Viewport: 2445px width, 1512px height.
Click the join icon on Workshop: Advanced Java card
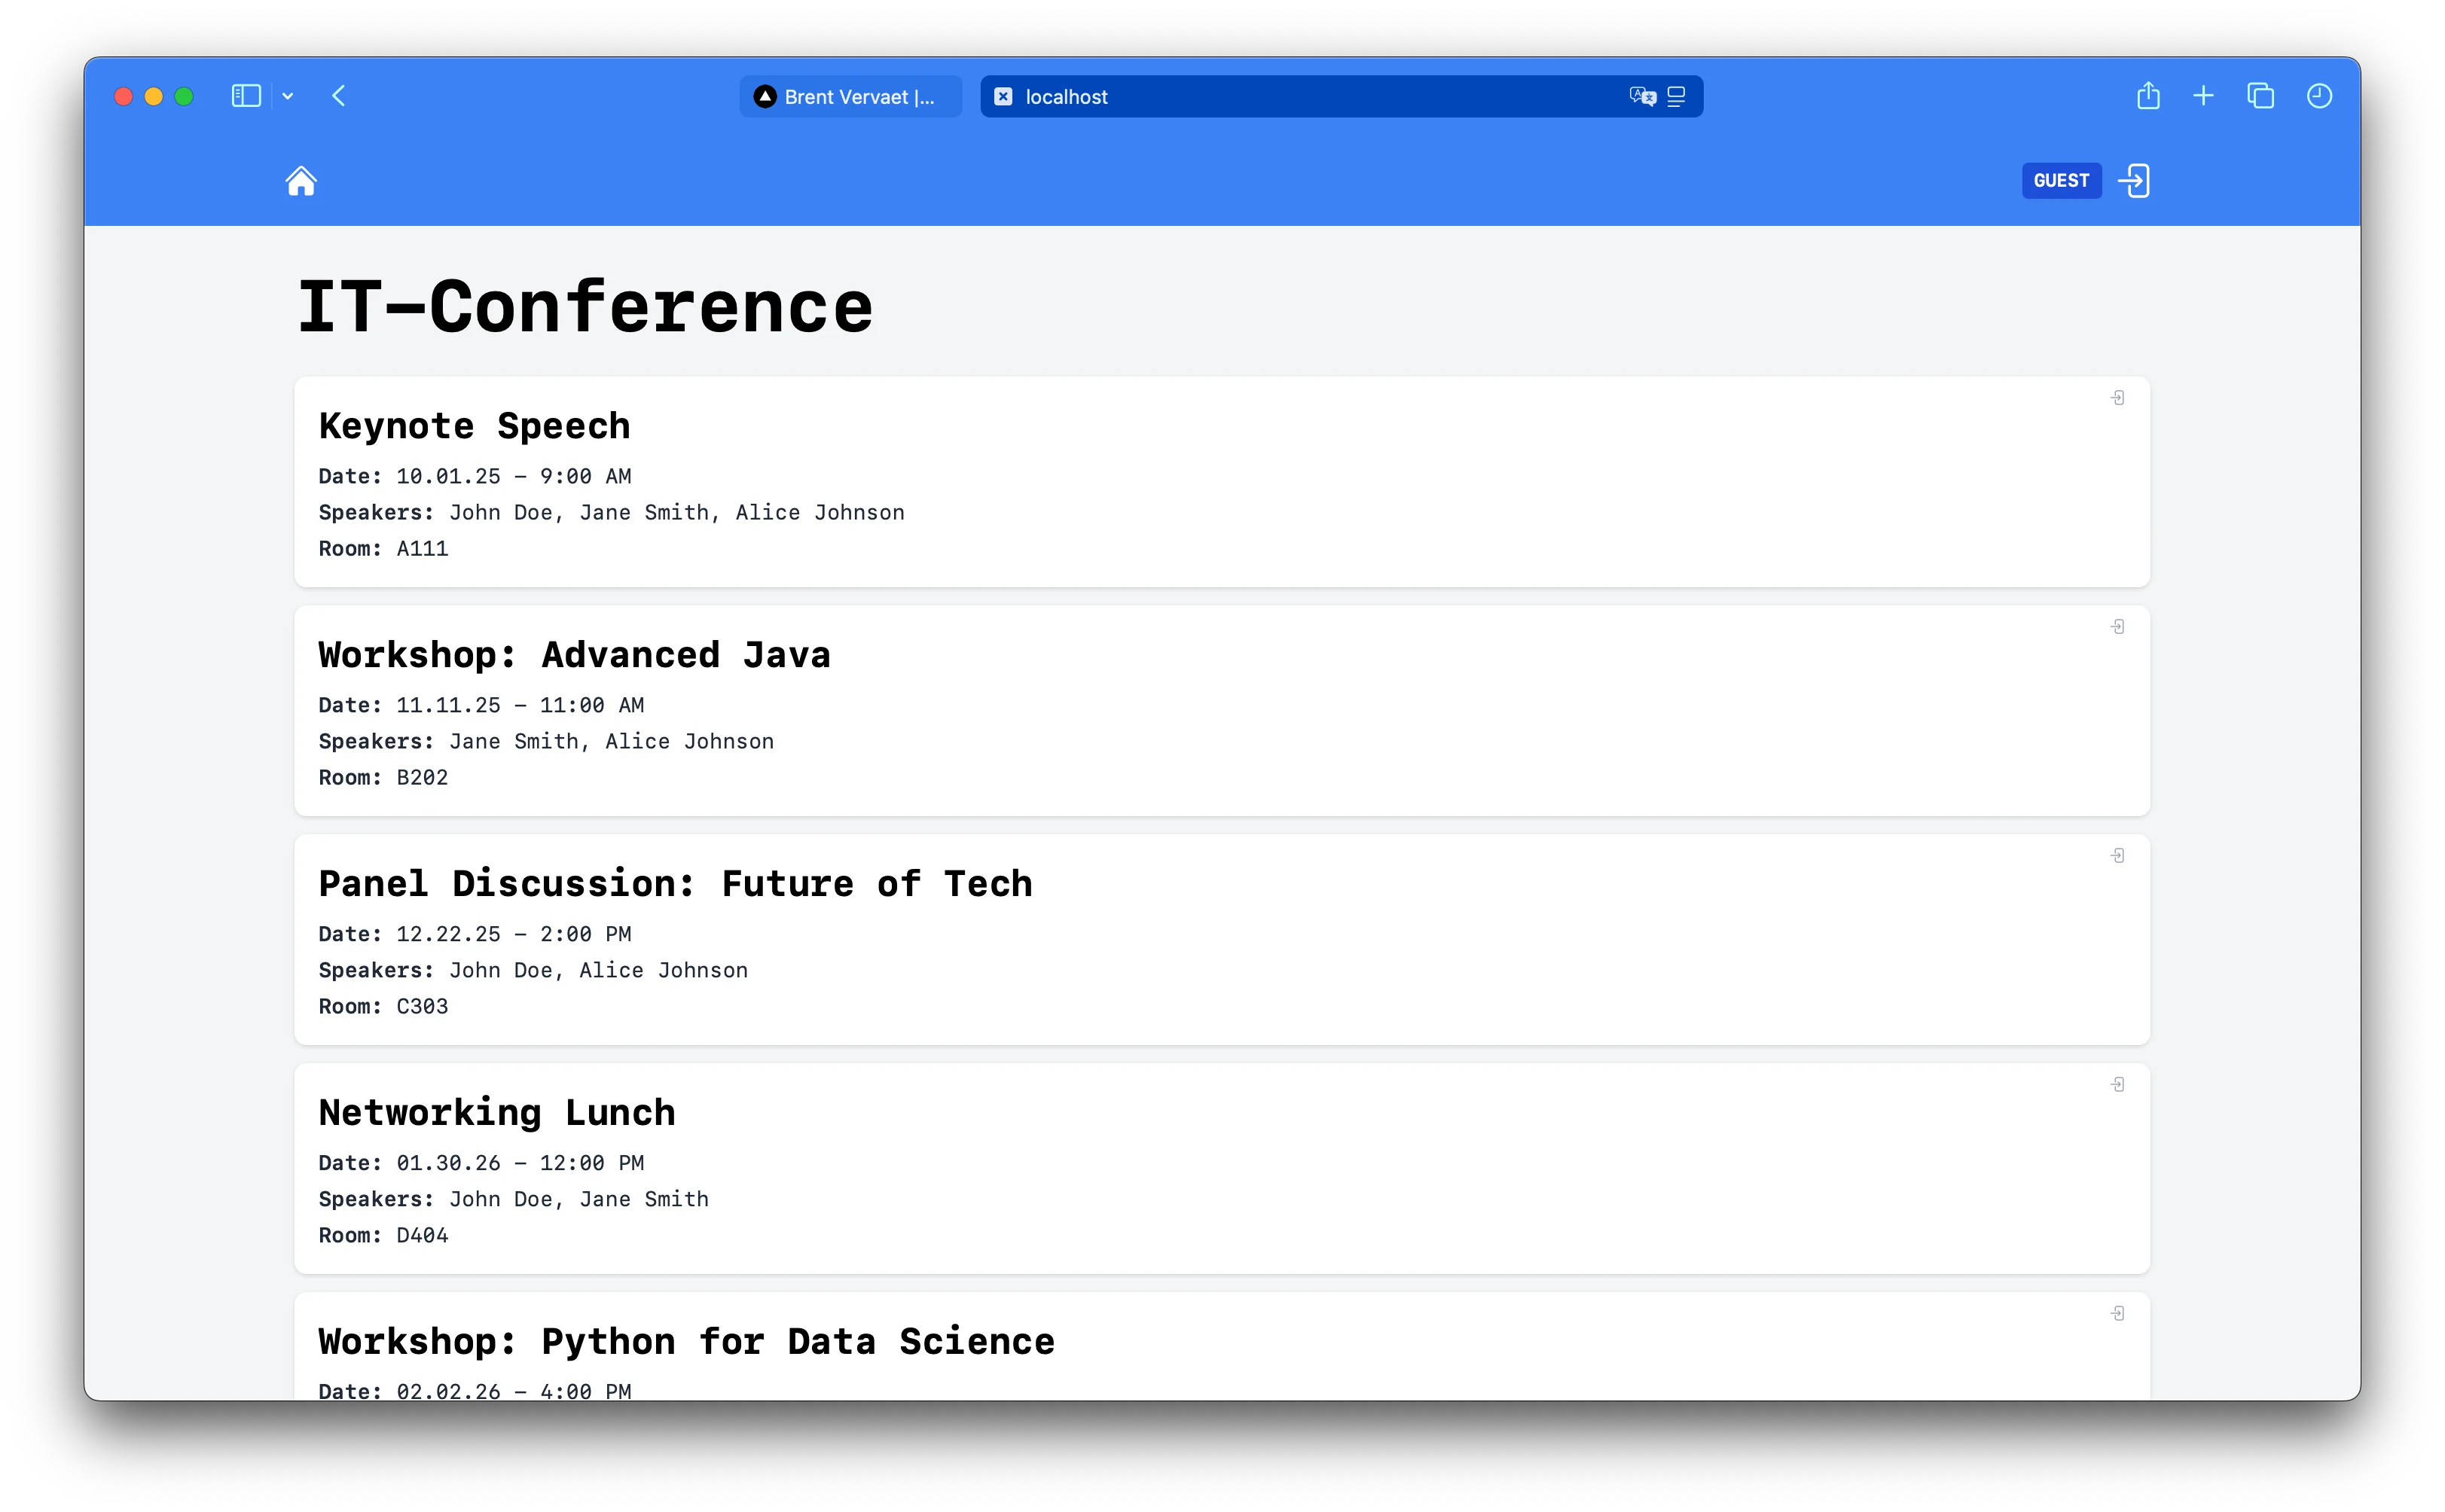pos(2119,626)
